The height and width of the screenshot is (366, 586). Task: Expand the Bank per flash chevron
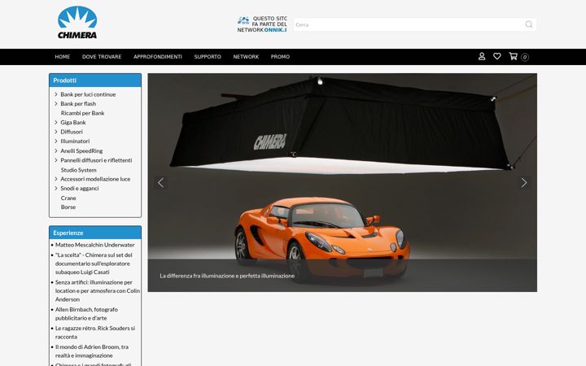(56, 104)
